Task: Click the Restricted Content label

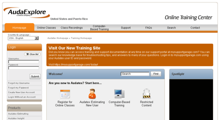Action: pyautogui.click(x=146, y=104)
